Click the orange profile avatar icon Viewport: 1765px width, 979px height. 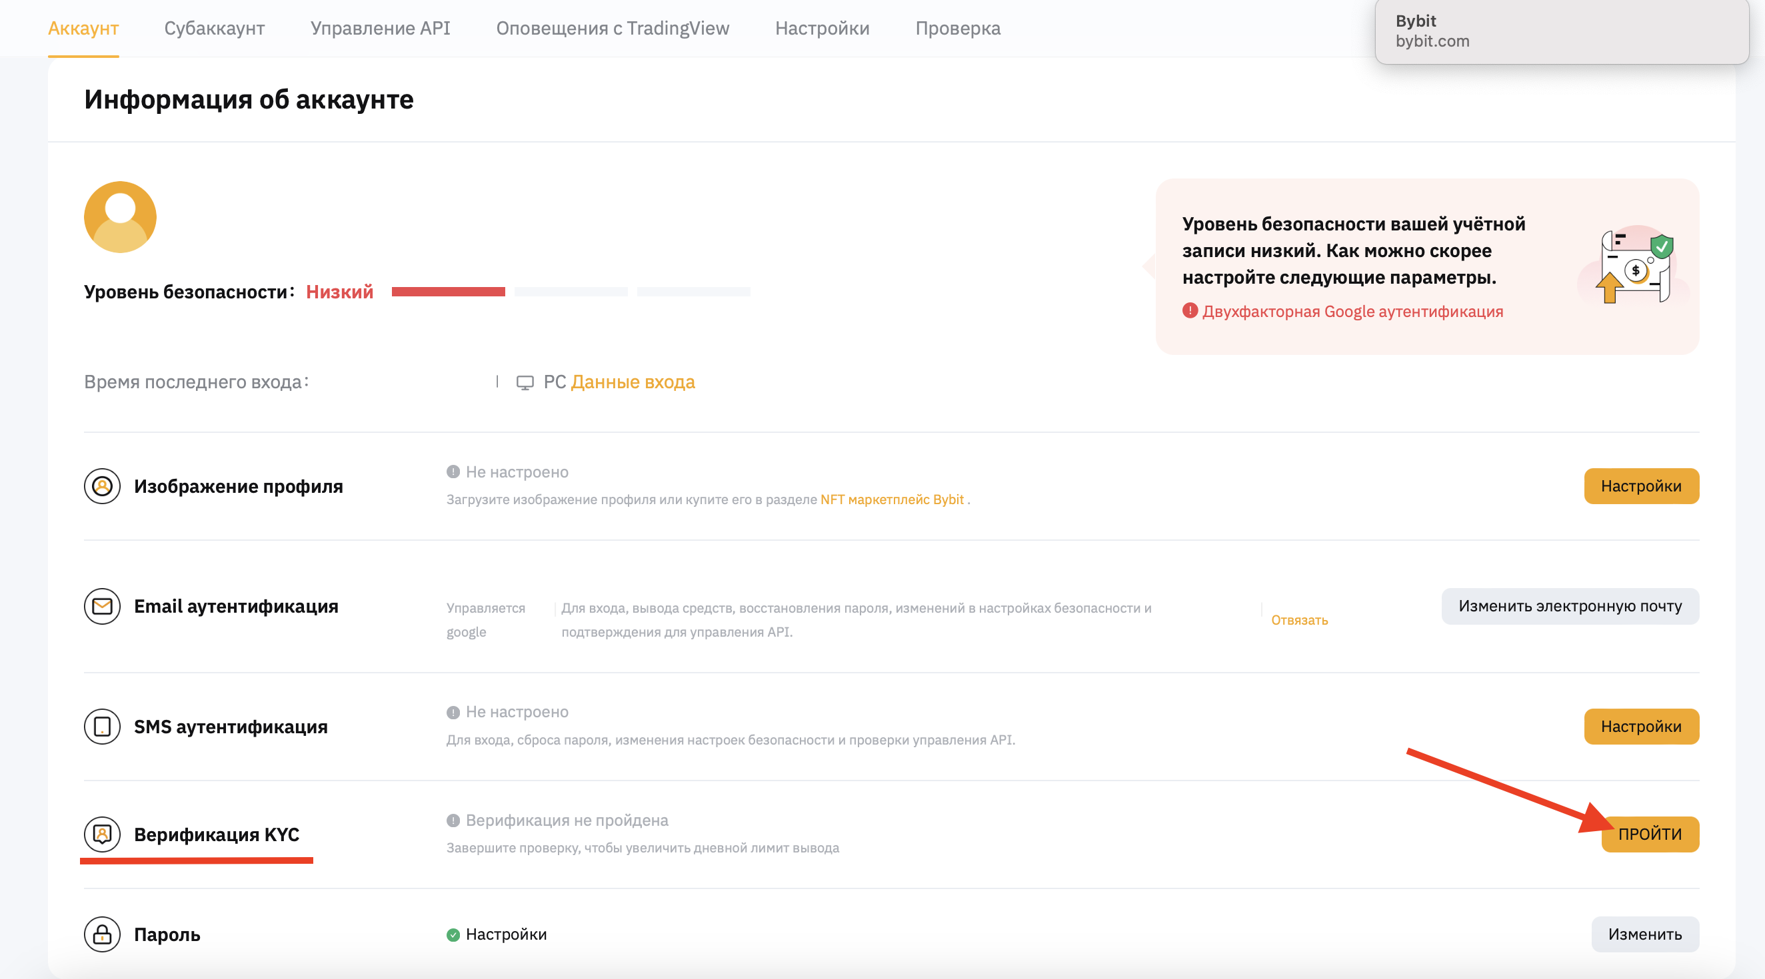pyautogui.click(x=120, y=217)
